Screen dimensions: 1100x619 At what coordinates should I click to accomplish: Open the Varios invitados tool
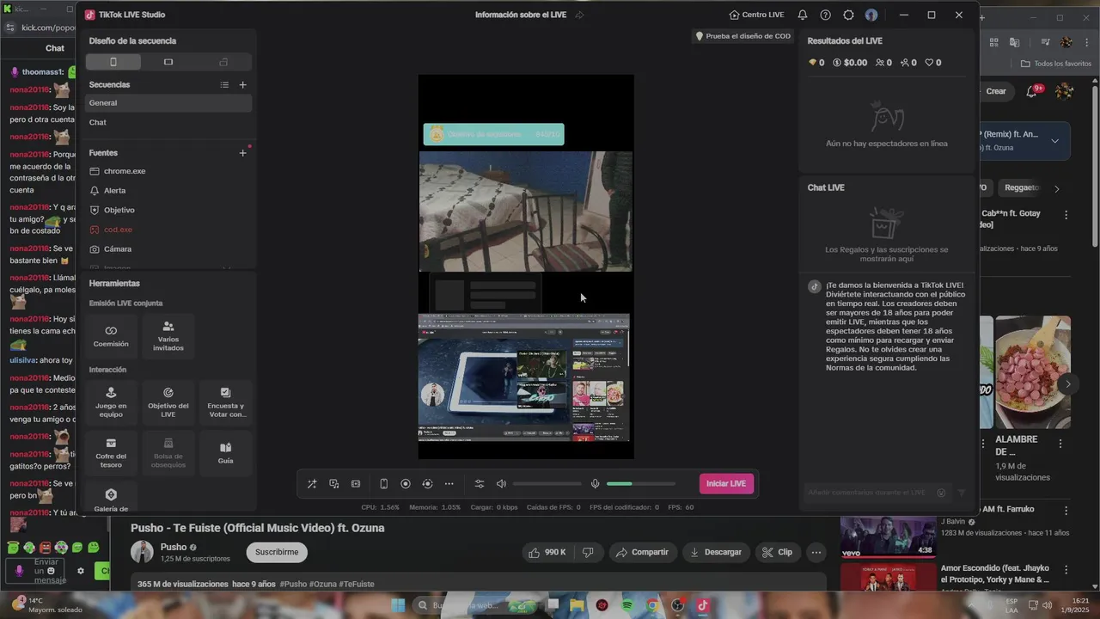[168, 336]
